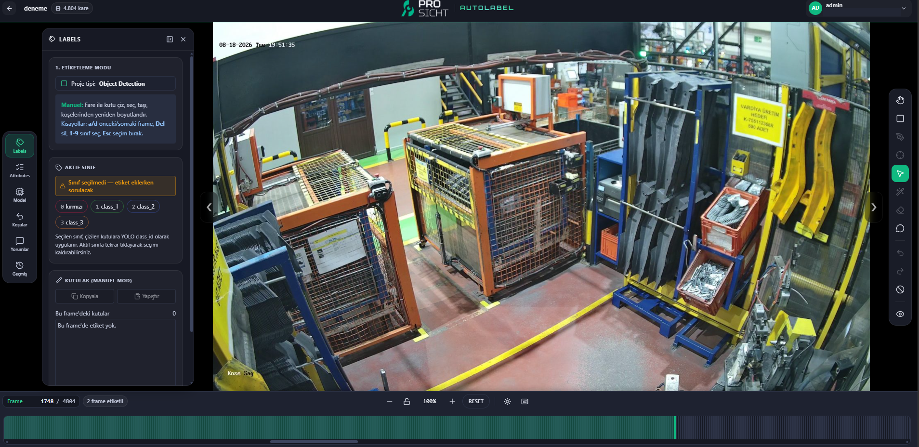
Task: Toggle label visibility with the eye icon
Action: [900, 314]
